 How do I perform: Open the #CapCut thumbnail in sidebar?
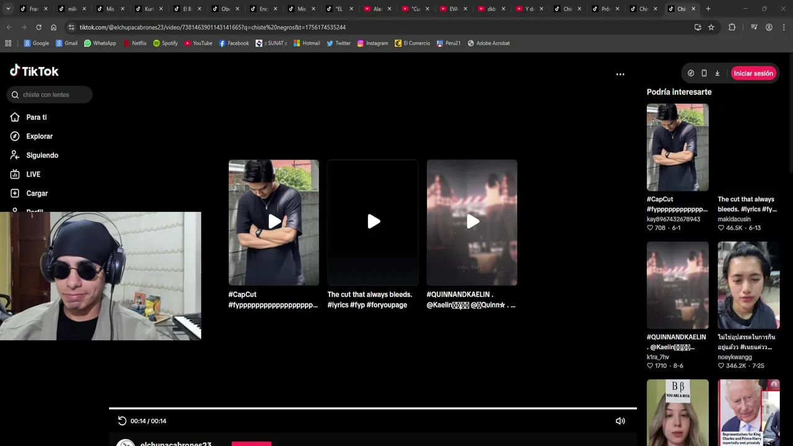[677, 147]
